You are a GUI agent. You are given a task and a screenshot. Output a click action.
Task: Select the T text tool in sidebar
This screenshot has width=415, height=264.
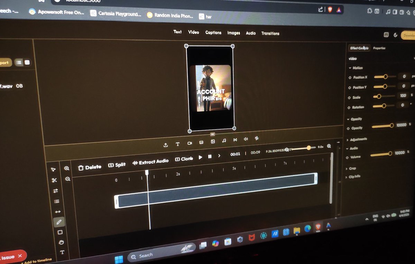pos(62,252)
